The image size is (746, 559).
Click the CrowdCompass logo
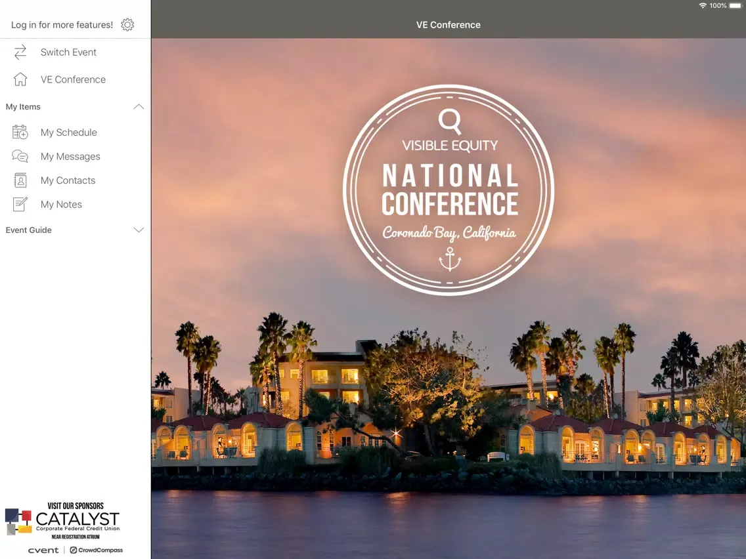click(96, 550)
